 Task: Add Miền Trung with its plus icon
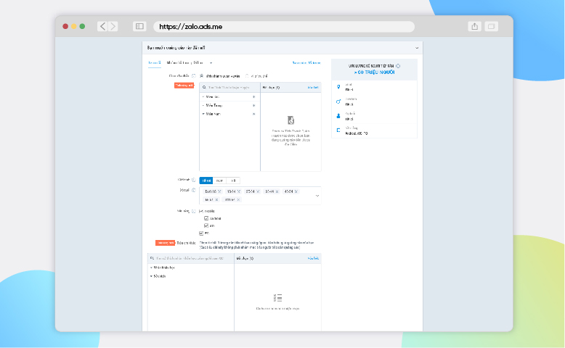(x=253, y=105)
